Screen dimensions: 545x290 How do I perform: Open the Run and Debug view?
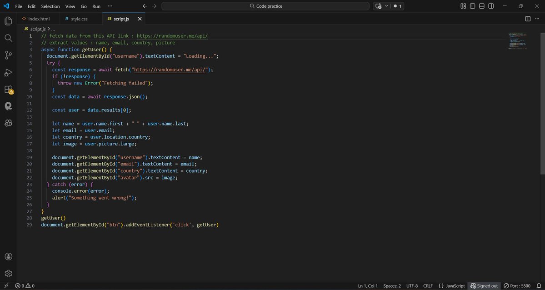[x=8, y=72]
